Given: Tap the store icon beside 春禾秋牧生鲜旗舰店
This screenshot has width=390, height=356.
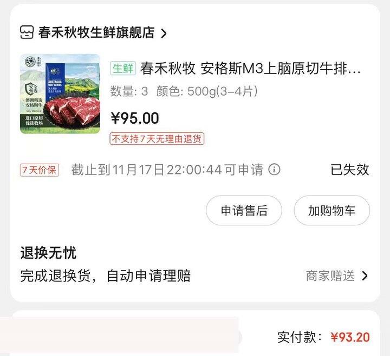Looking at the screenshot, I should coord(27,32).
